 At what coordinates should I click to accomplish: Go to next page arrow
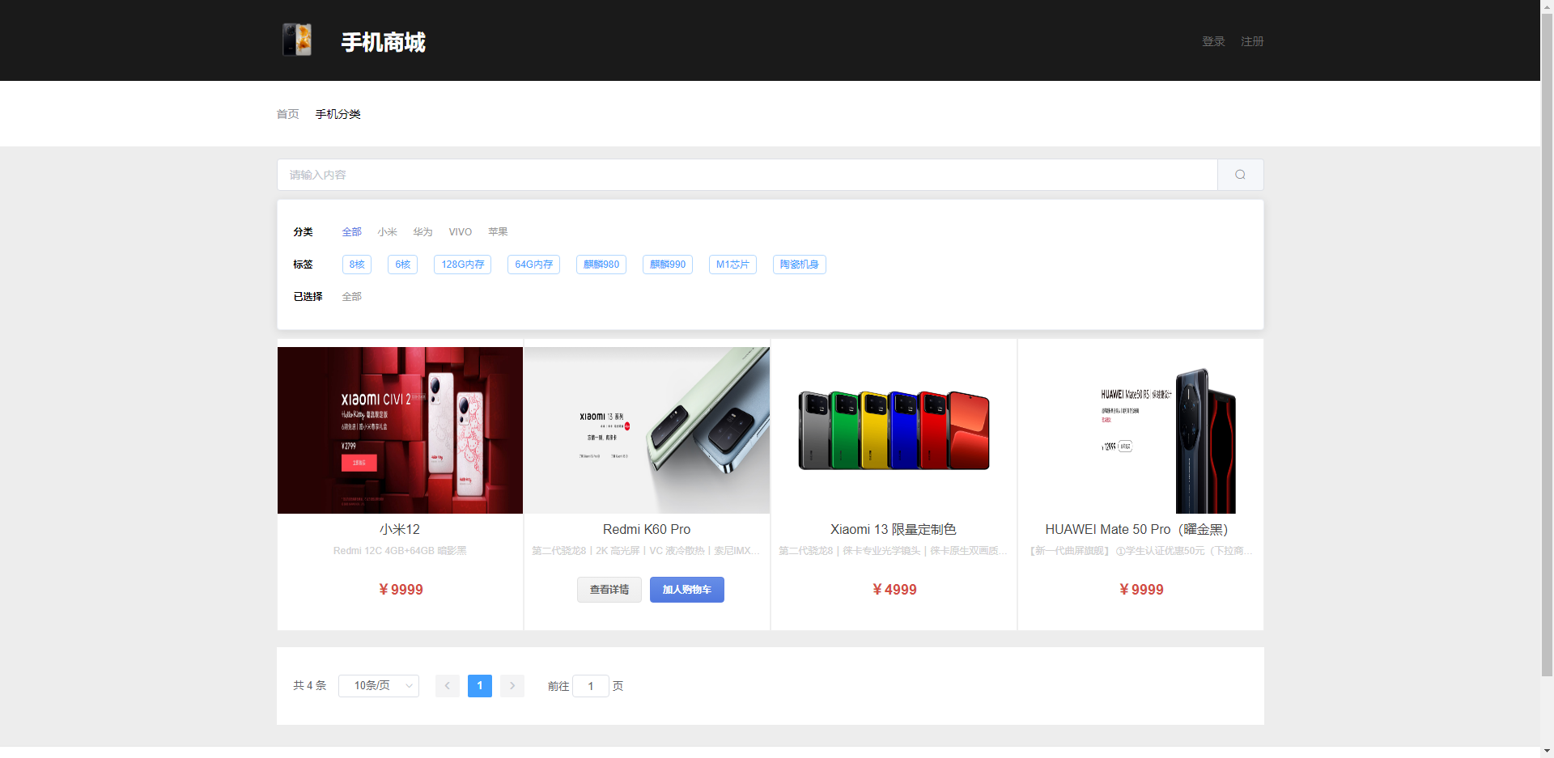click(512, 686)
